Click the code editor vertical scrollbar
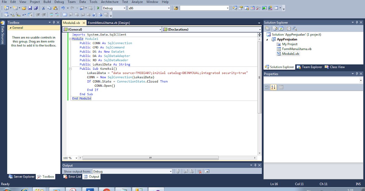The width and height of the screenshot is (365, 191). point(259,77)
